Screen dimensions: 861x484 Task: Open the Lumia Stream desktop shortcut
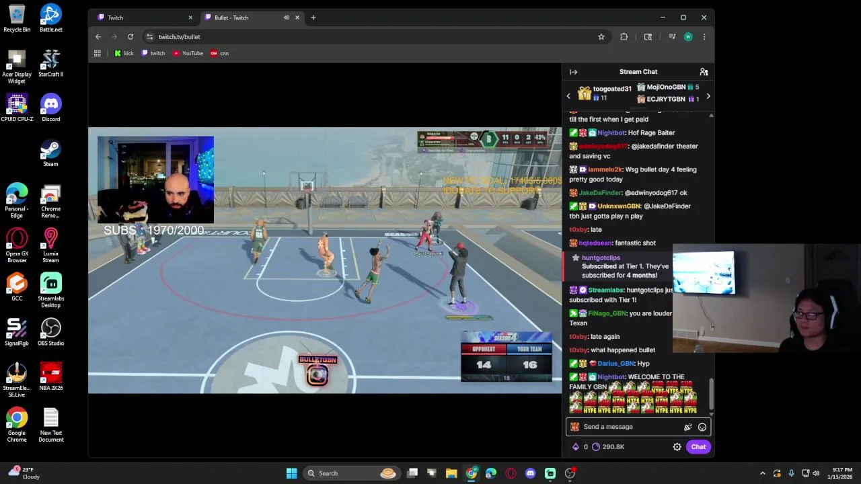click(x=51, y=245)
